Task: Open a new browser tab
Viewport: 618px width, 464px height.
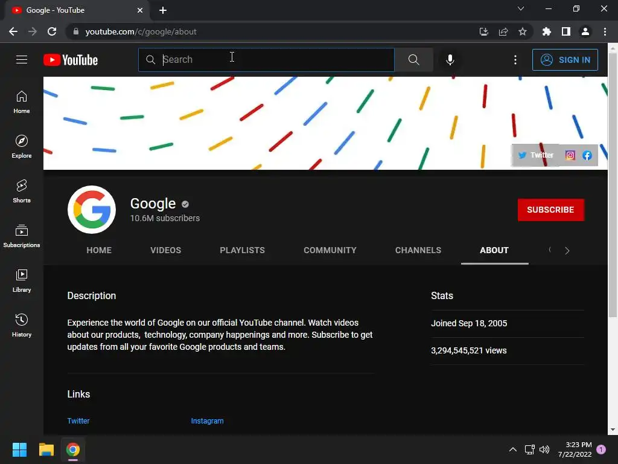Action: [x=163, y=10]
